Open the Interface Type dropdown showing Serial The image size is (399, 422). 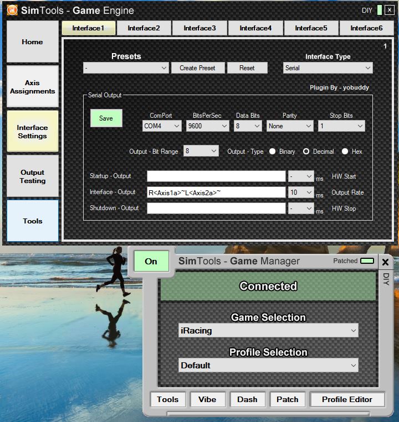[328, 68]
